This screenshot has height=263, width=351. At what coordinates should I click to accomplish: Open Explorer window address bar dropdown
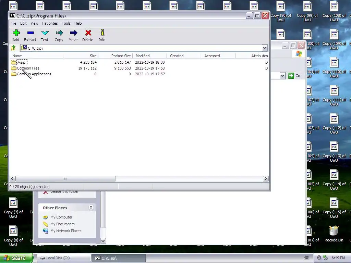pos(282,76)
